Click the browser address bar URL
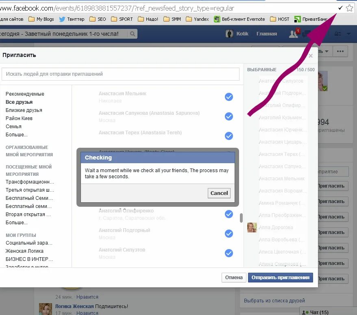The height and width of the screenshot is (315, 357). tap(117, 9)
